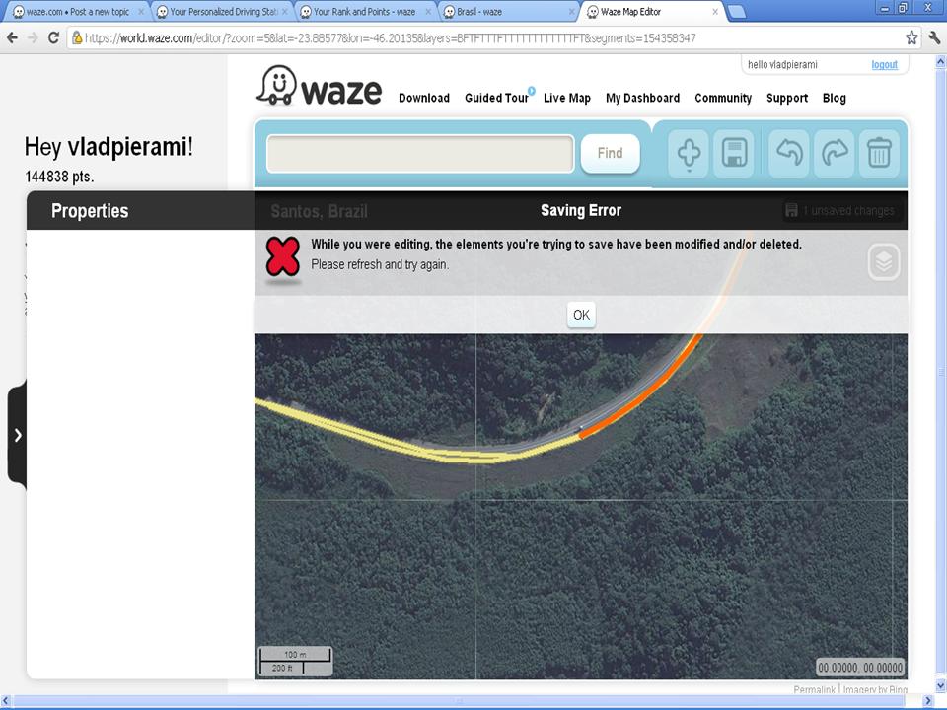Open the Community menu item
Viewport: 947px width, 710px height.
coord(722,98)
